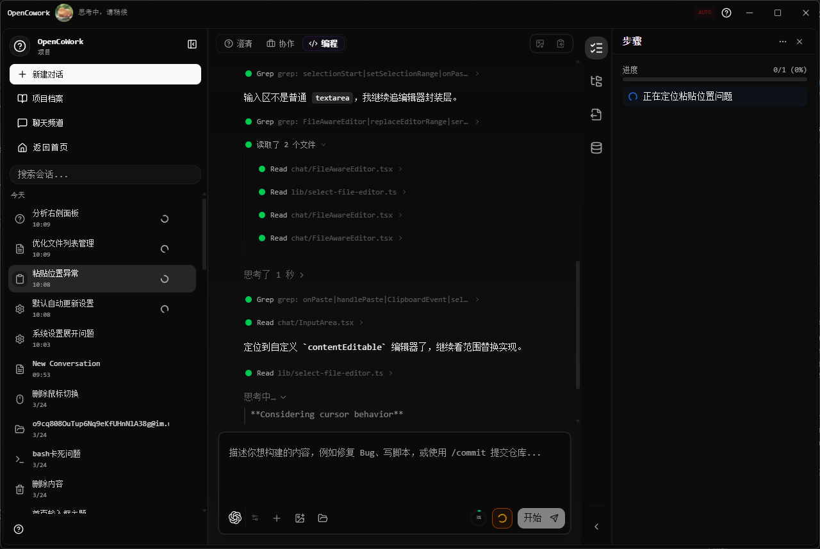The height and width of the screenshot is (549, 820).
Task: Toggle the AUTO mode badge in titlebar
Action: (x=705, y=12)
